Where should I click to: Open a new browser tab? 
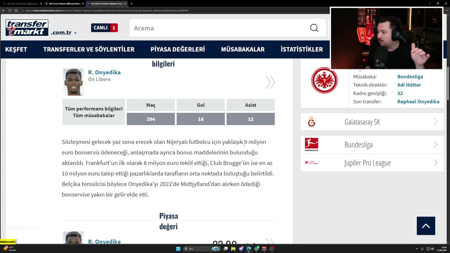[131, 4]
